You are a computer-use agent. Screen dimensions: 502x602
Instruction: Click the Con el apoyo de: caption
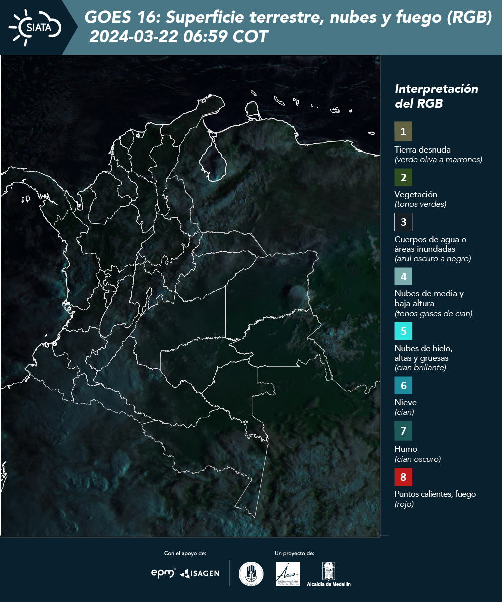(185, 553)
